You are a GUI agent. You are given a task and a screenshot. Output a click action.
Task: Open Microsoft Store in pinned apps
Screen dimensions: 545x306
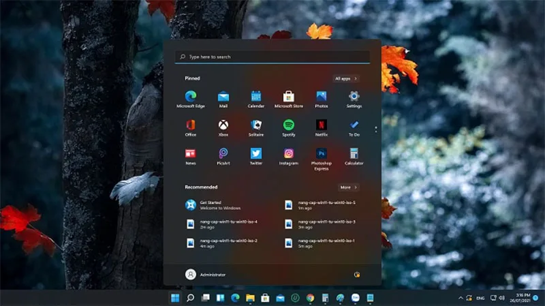288,100
